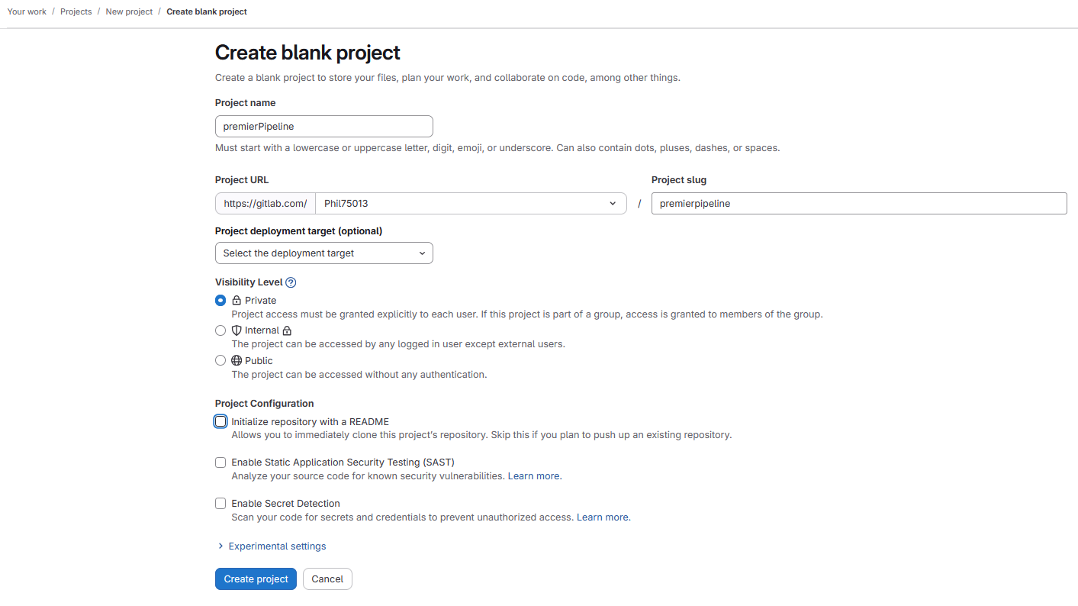Tick the Enable Secret Detection checkbox
1078x606 pixels.
[x=220, y=504]
